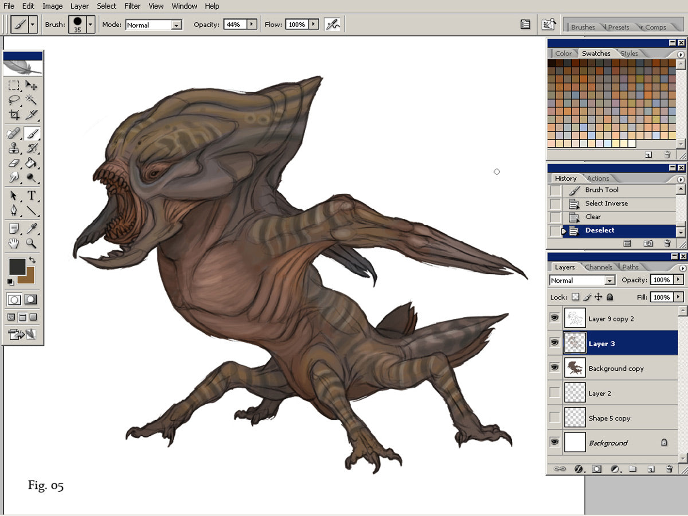Open the Filter menu

132,6
